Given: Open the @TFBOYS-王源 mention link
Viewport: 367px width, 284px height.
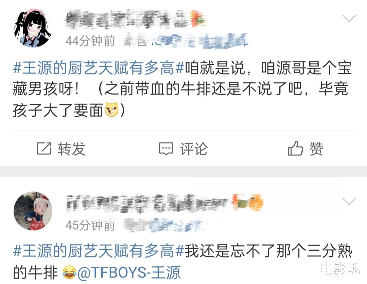Looking at the screenshot, I should pyautogui.click(x=129, y=272).
